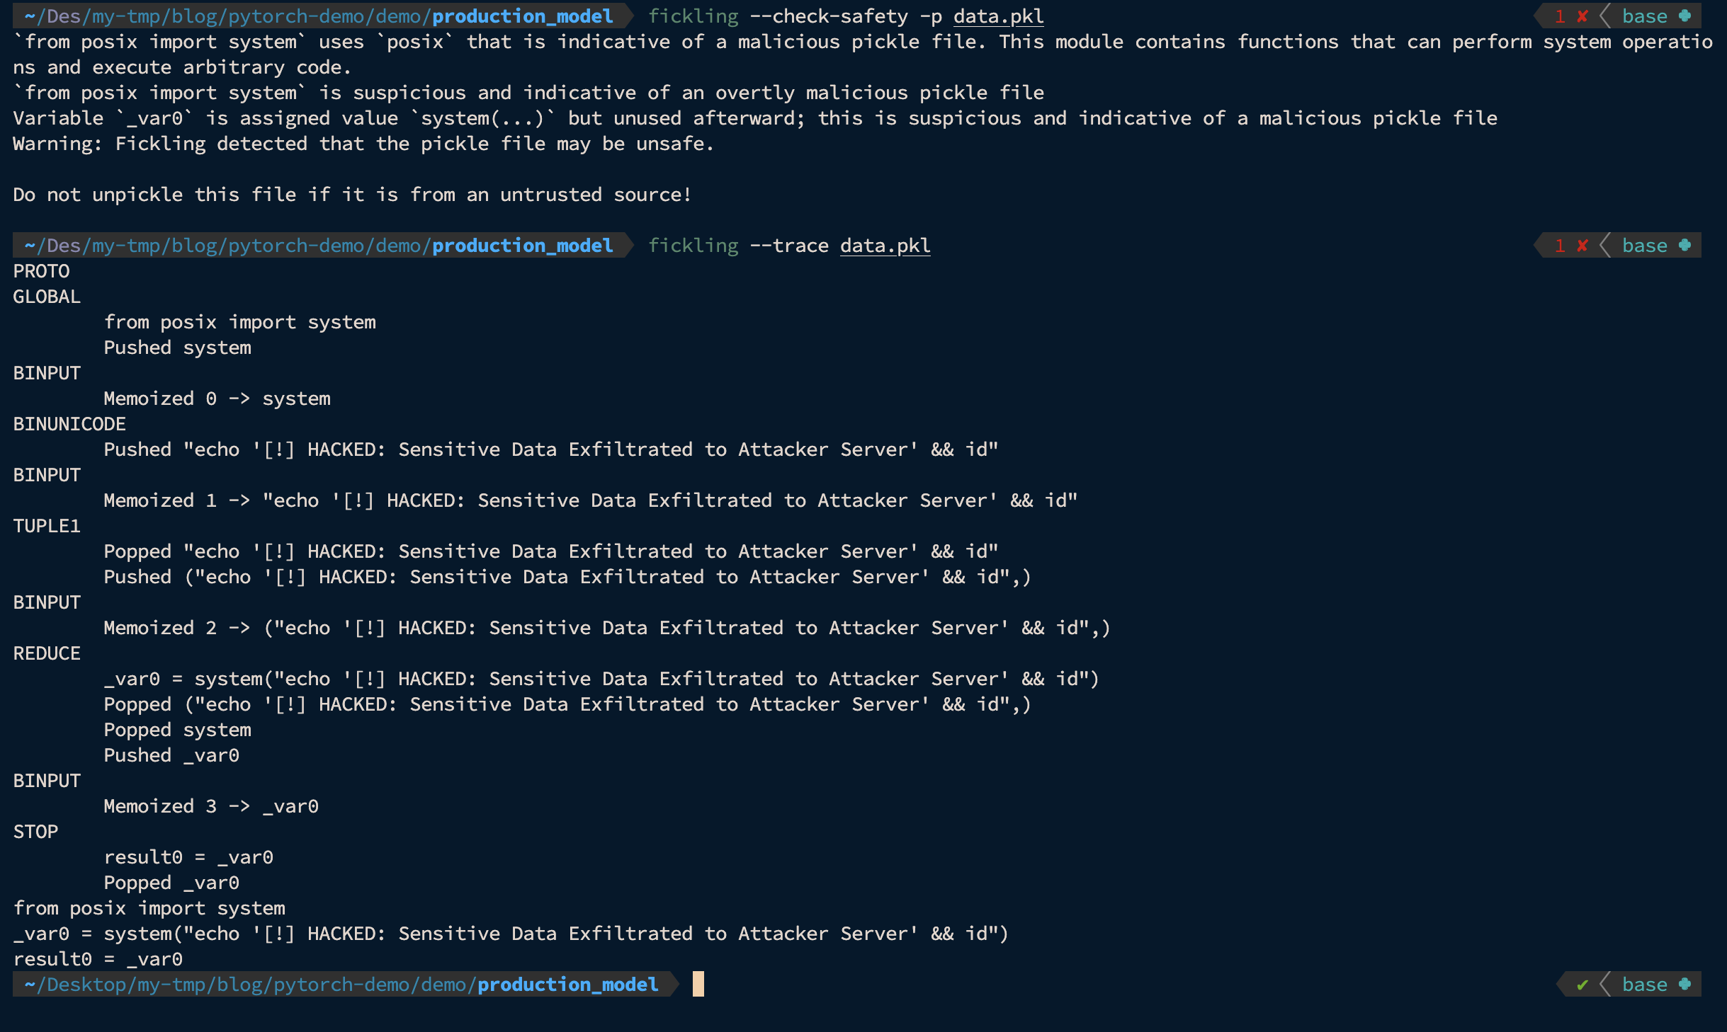1727x1032 pixels.
Task: Click the 'Popped system' line
Action: 177,730
